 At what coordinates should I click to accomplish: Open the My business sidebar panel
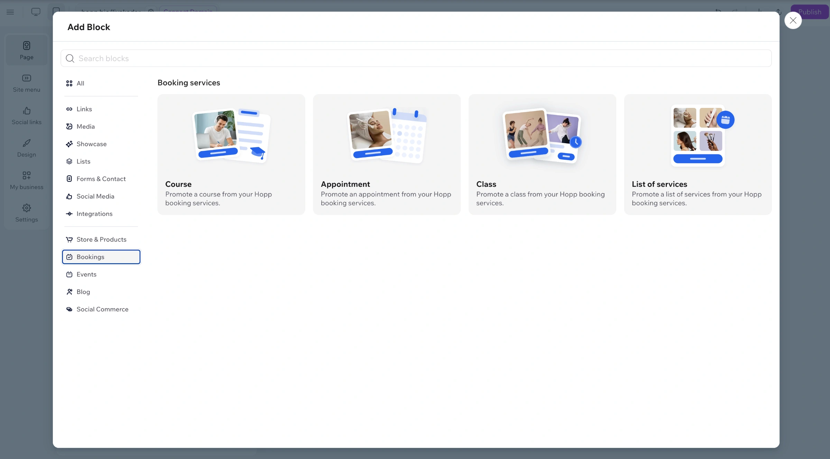27,181
